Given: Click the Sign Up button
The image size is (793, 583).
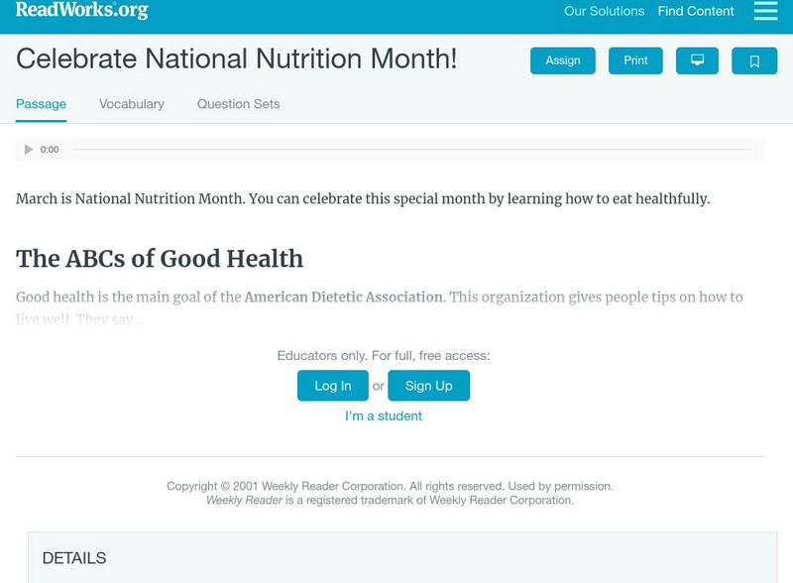Looking at the screenshot, I should coord(428,386).
